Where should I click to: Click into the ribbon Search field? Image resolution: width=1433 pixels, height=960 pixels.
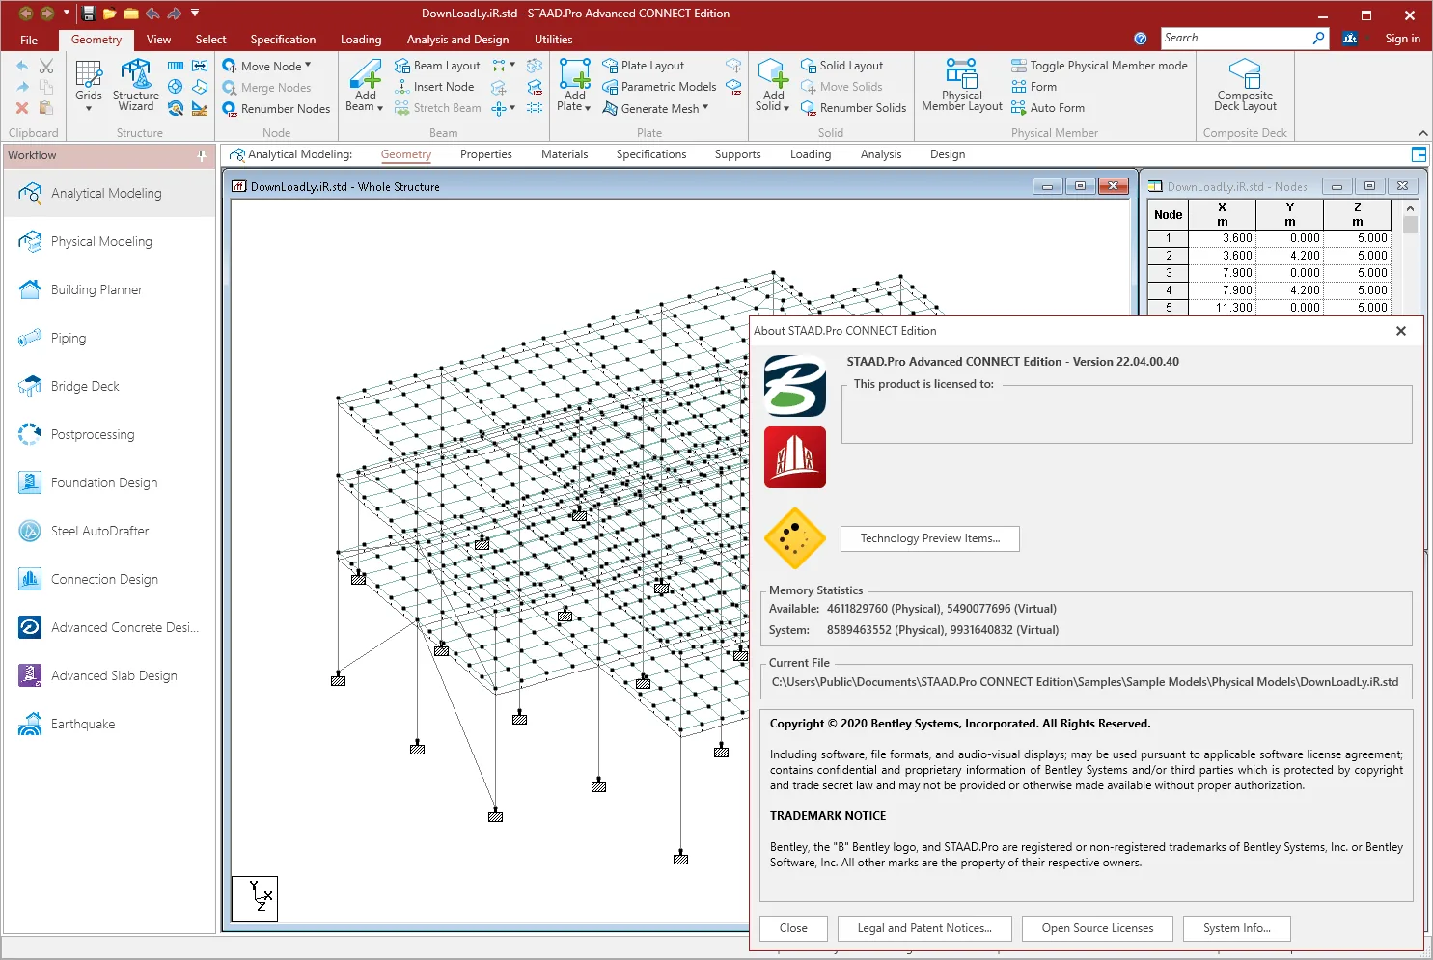click(x=1236, y=38)
